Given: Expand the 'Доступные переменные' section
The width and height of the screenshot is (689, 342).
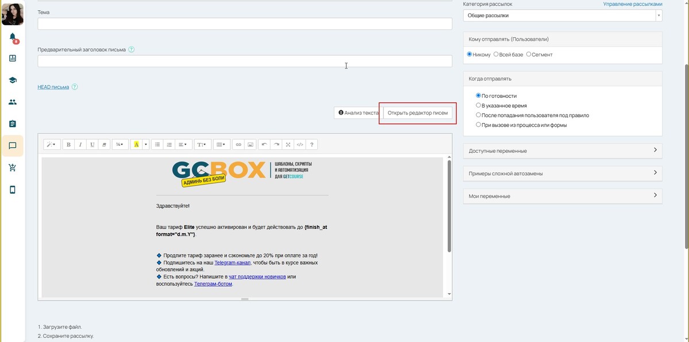Looking at the screenshot, I should tap(562, 151).
